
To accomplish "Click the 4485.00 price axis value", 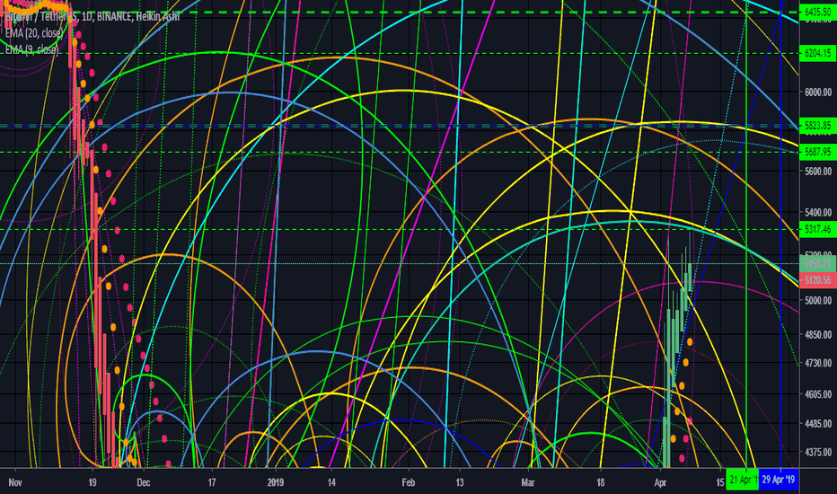I will point(818,424).
